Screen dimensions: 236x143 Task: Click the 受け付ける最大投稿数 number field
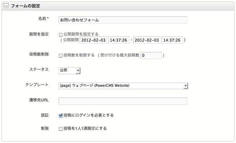click(x=151, y=56)
